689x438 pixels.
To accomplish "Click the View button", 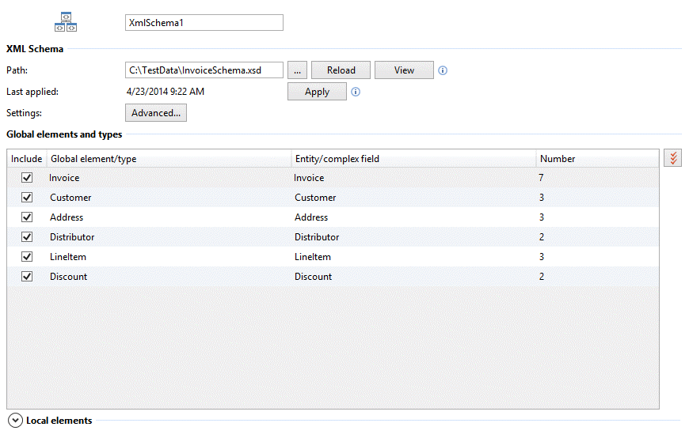I will click(404, 70).
